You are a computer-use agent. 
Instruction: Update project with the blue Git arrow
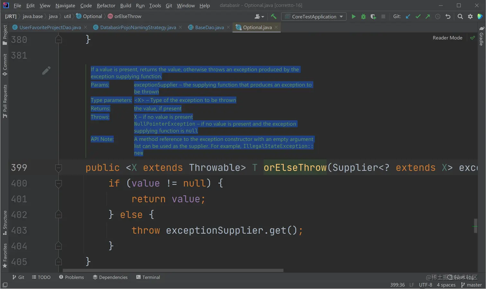tap(408, 16)
